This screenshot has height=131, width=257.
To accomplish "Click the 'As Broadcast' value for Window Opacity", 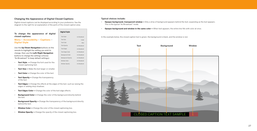I will click(80, 64).
